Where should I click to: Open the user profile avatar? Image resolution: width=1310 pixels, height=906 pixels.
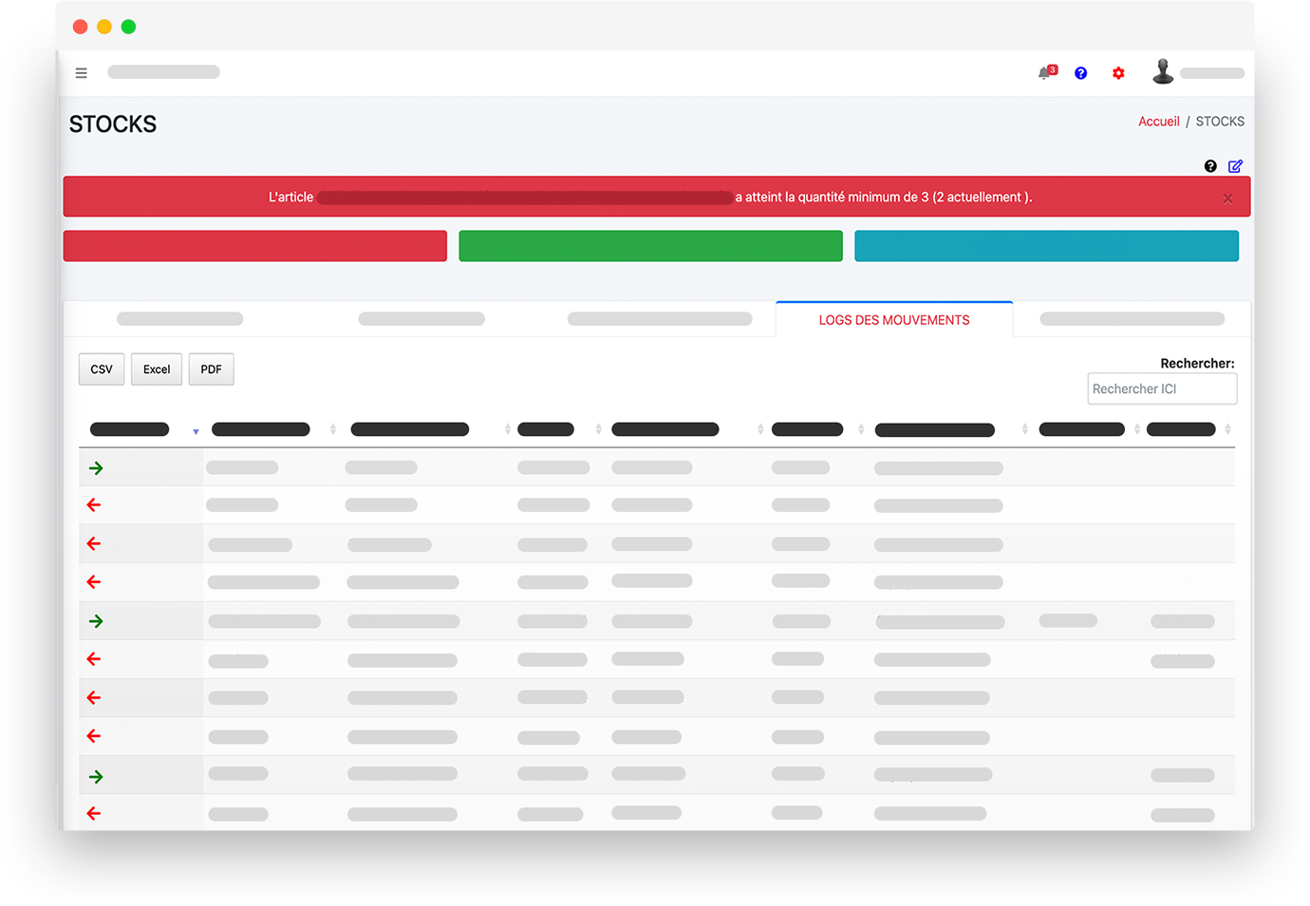(1163, 71)
